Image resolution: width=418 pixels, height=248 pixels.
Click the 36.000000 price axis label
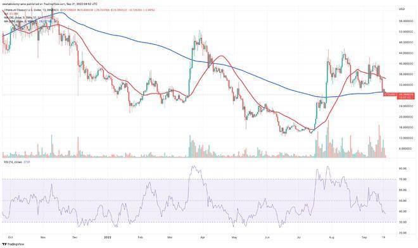point(406,74)
